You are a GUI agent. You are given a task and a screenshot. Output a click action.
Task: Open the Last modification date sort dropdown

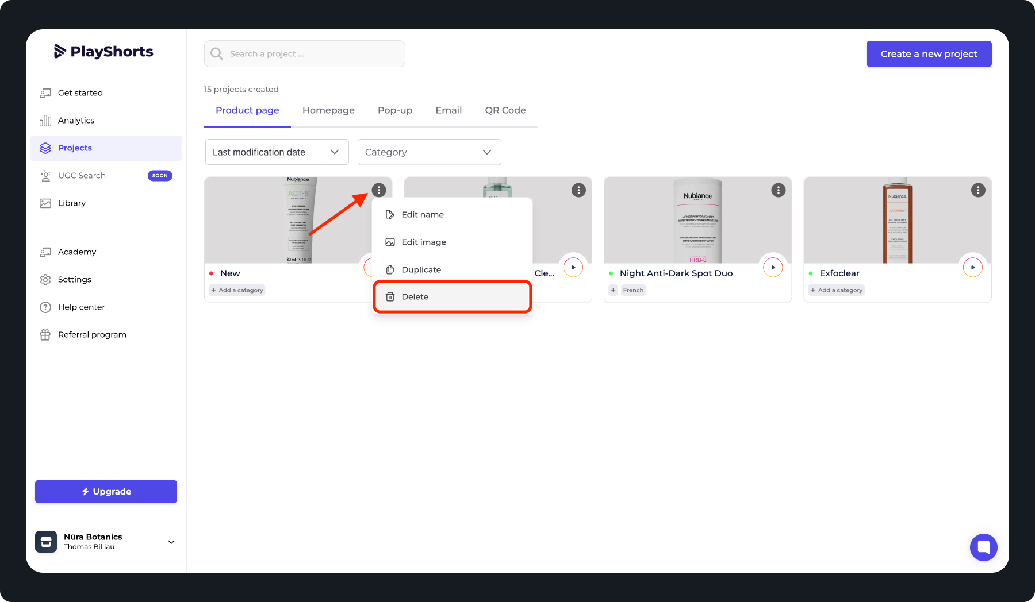277,152
